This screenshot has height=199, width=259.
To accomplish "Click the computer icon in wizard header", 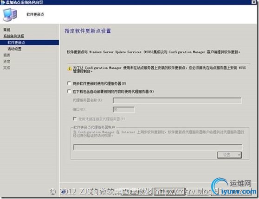I will 10,15.
